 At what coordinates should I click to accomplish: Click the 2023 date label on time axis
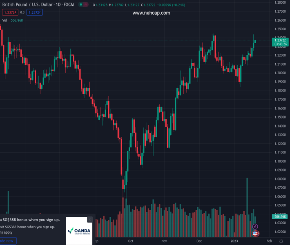pyautogui.click(x=234, y=241)
